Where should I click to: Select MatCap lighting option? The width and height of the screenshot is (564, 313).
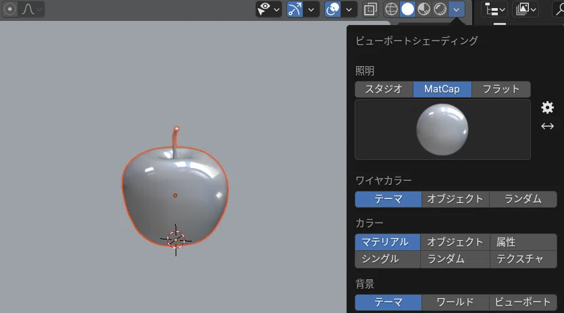coord(442,89)
